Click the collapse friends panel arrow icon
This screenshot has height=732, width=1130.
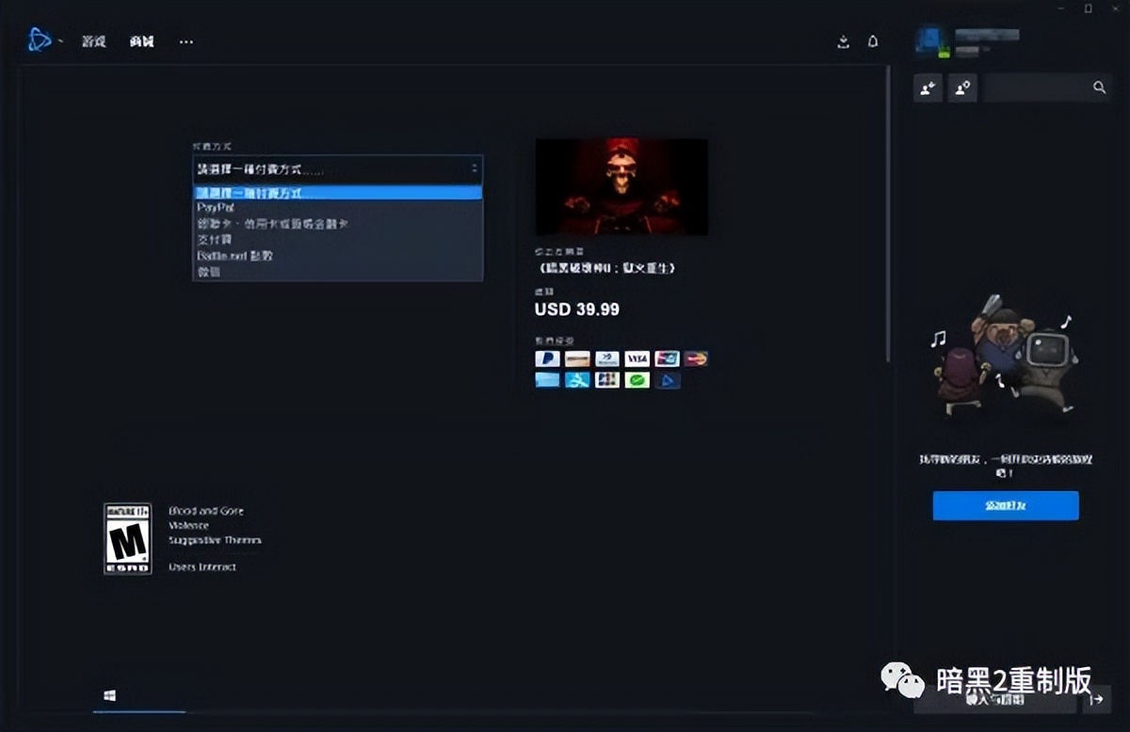(x=1096, y=699)
